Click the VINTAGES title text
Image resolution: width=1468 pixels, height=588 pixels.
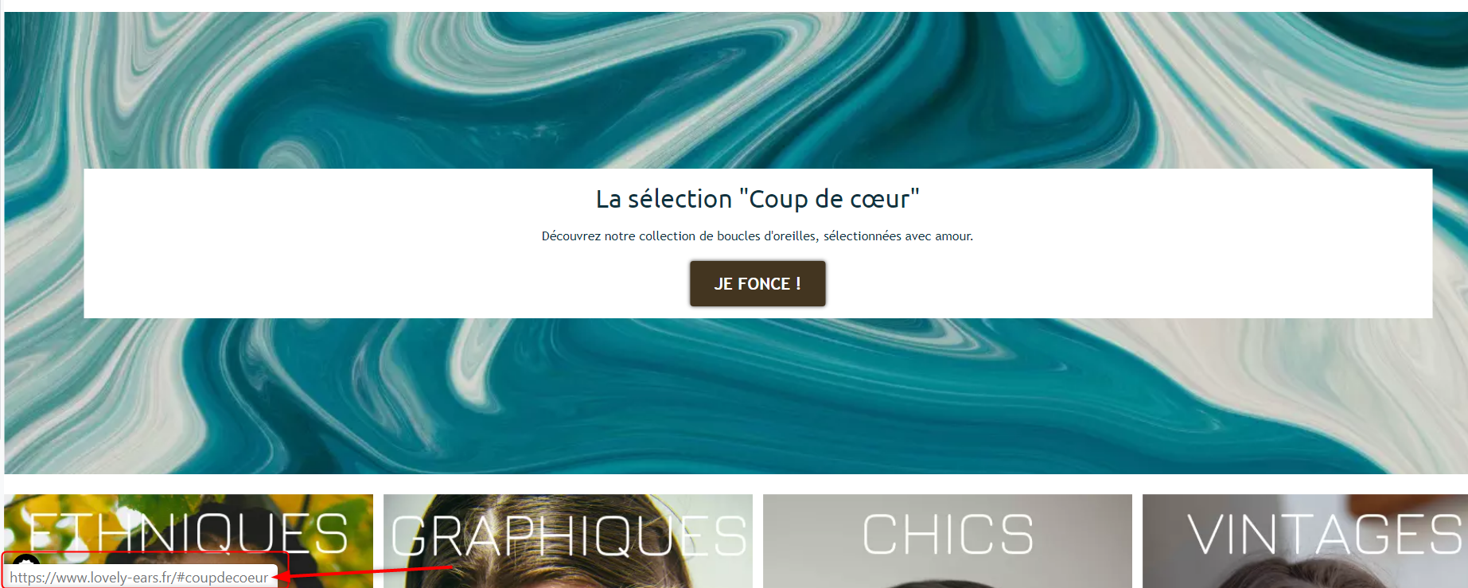click(x=1324, y=533)
